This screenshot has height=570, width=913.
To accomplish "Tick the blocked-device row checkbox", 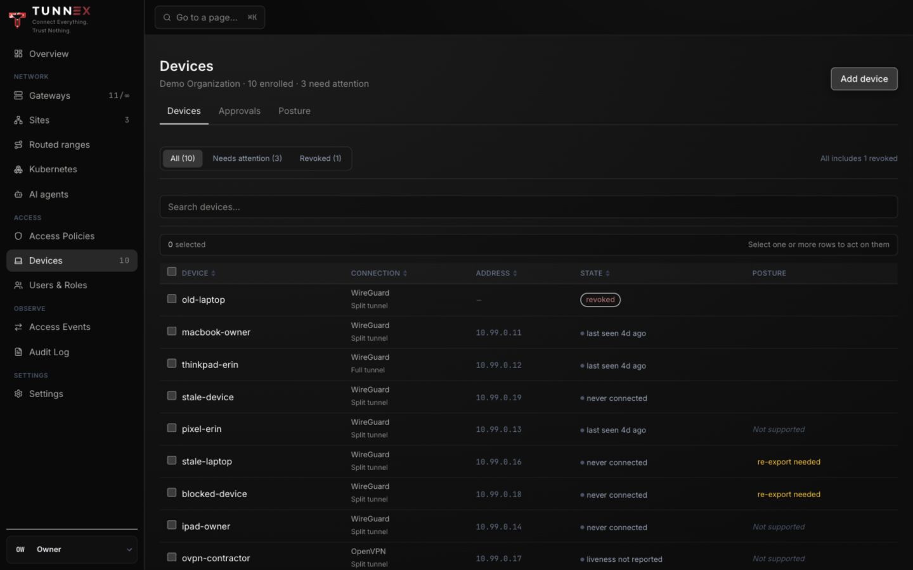I will point(172,492).
